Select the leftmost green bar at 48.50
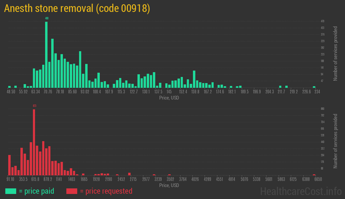Viewport: 345px width, 199px height. click(10, 87)
